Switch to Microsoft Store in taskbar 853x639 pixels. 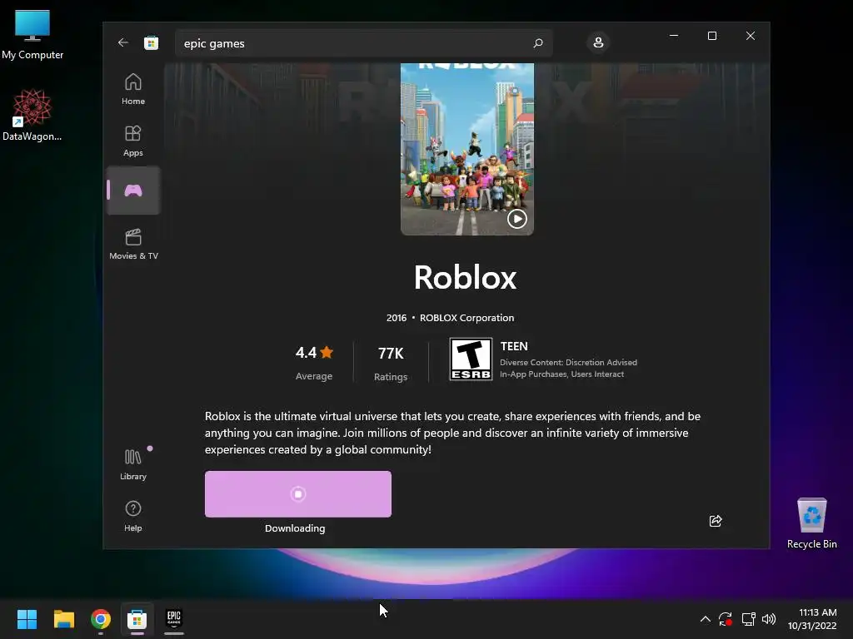pyautogui.click(x=137, y=619)
